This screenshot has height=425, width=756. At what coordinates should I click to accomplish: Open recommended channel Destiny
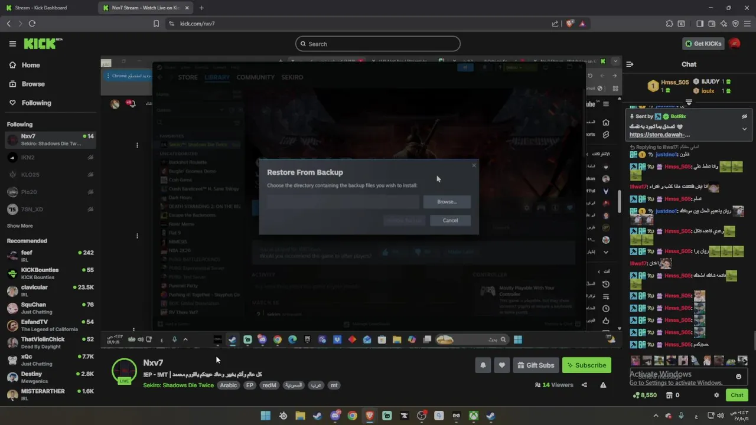pyautogui.click(x=50, y=377)
